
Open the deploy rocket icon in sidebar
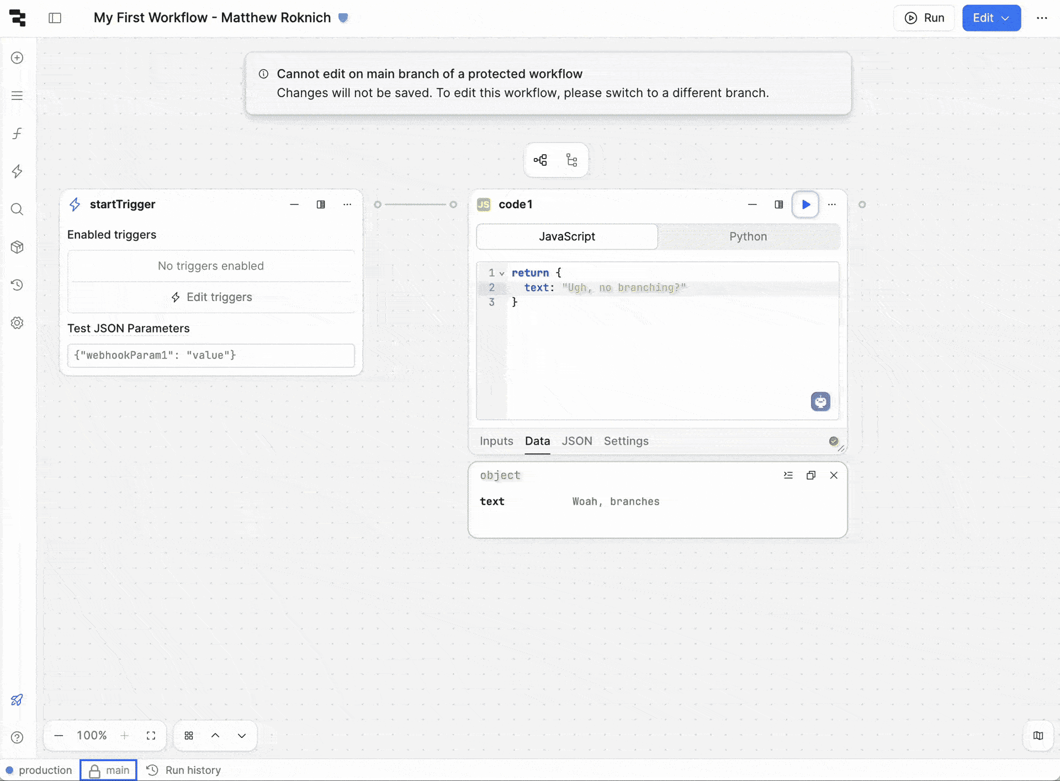(17, 700)
